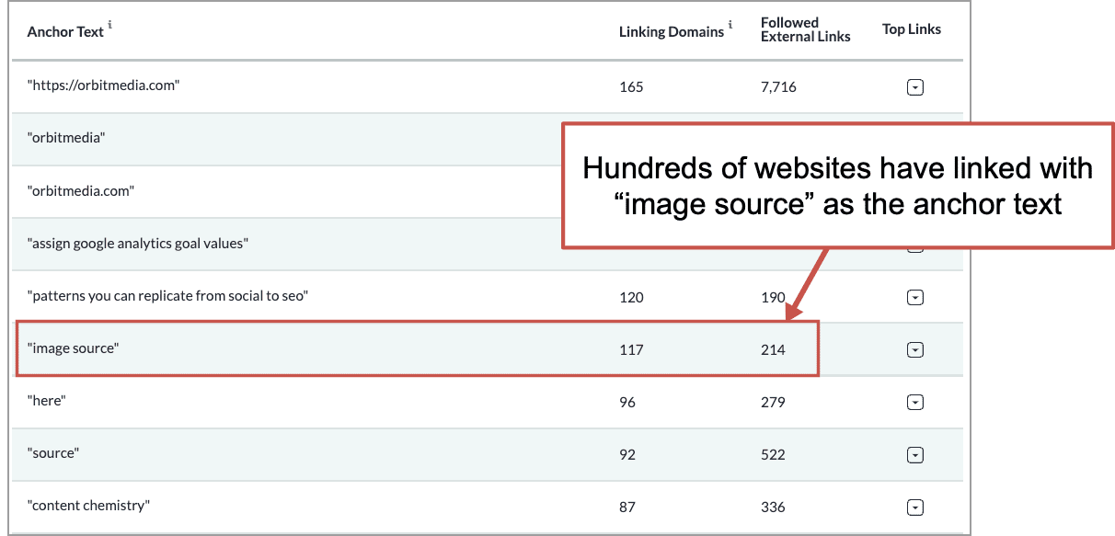
Task: Expand top links for "source" row
Action: click(914, 454)
